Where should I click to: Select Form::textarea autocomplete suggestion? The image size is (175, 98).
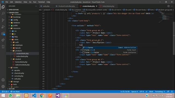(110, 53)
